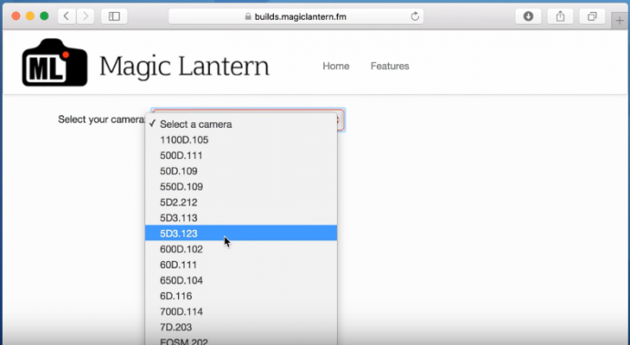630x345 pixels.
Task: Select 5D2.212 from the camera list
Action: tap(241, 202)
